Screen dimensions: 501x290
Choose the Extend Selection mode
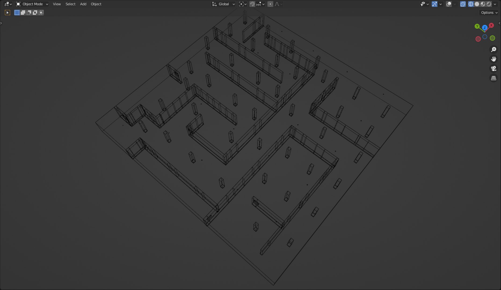(23, 13)
